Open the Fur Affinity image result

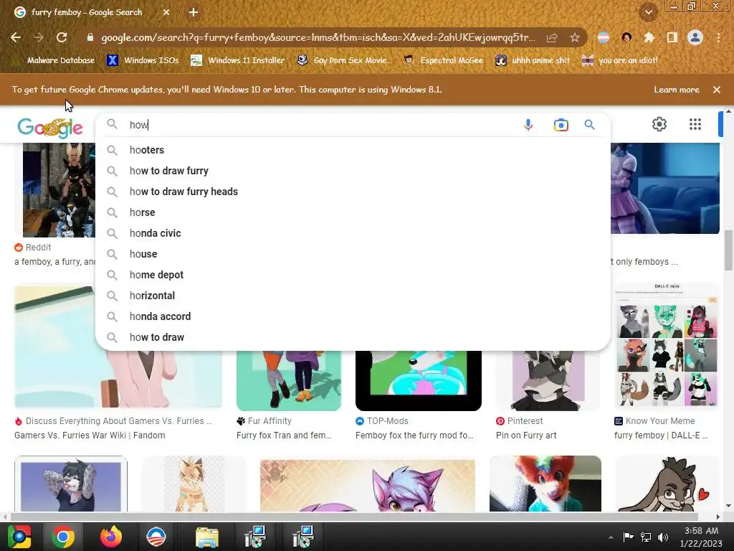[x=289, y=380]
